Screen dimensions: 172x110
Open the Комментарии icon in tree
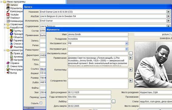8,21
